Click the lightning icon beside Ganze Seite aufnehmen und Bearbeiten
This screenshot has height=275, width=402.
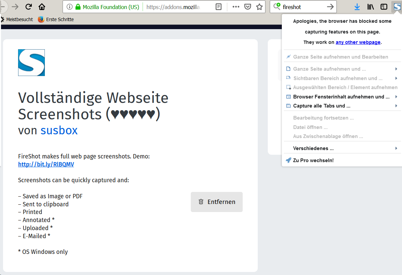pos(289,57)
